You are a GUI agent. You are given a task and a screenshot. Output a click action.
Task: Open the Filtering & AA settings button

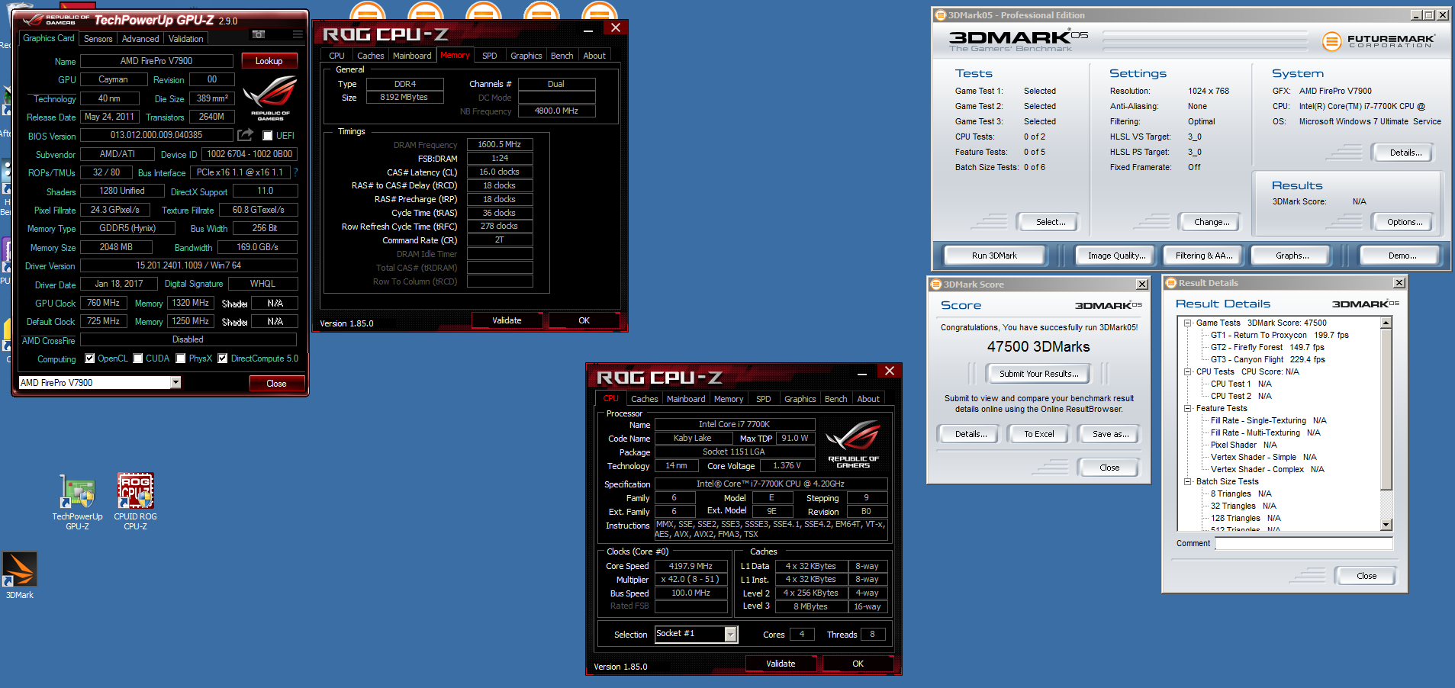[x=1204, y=256]
